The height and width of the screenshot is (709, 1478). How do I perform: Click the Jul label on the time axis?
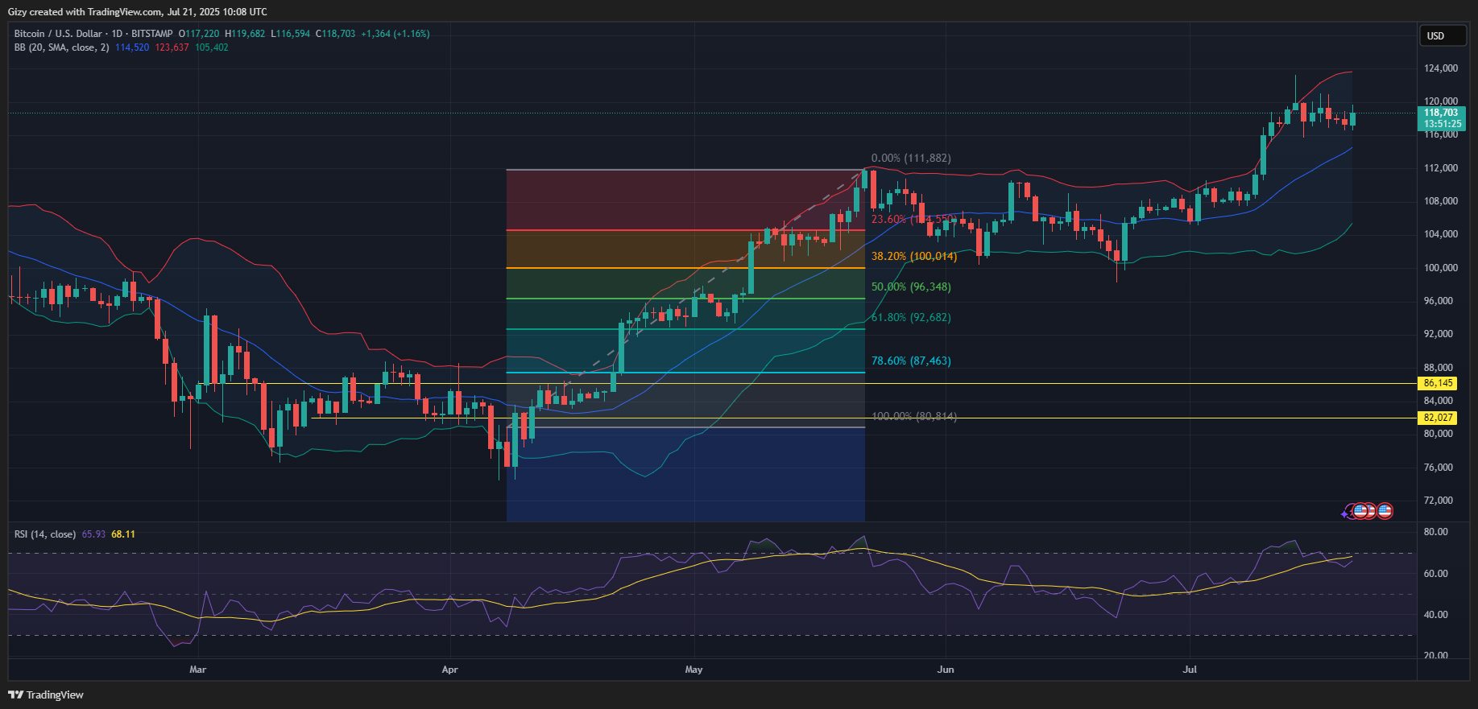(1190, 670)
